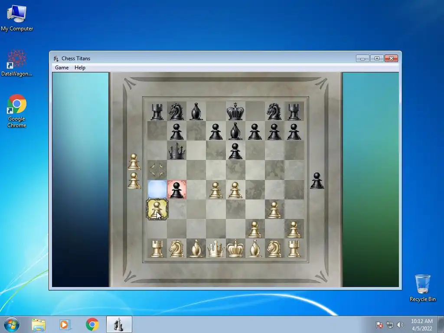The image size is (444, 333).
Task: Click the black rook on h8
Action: (294, 111)
